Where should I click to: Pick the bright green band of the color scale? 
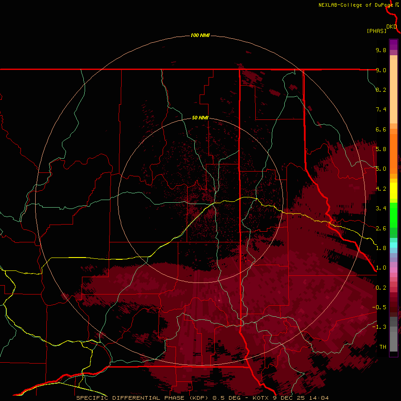(x=393, y=215)
